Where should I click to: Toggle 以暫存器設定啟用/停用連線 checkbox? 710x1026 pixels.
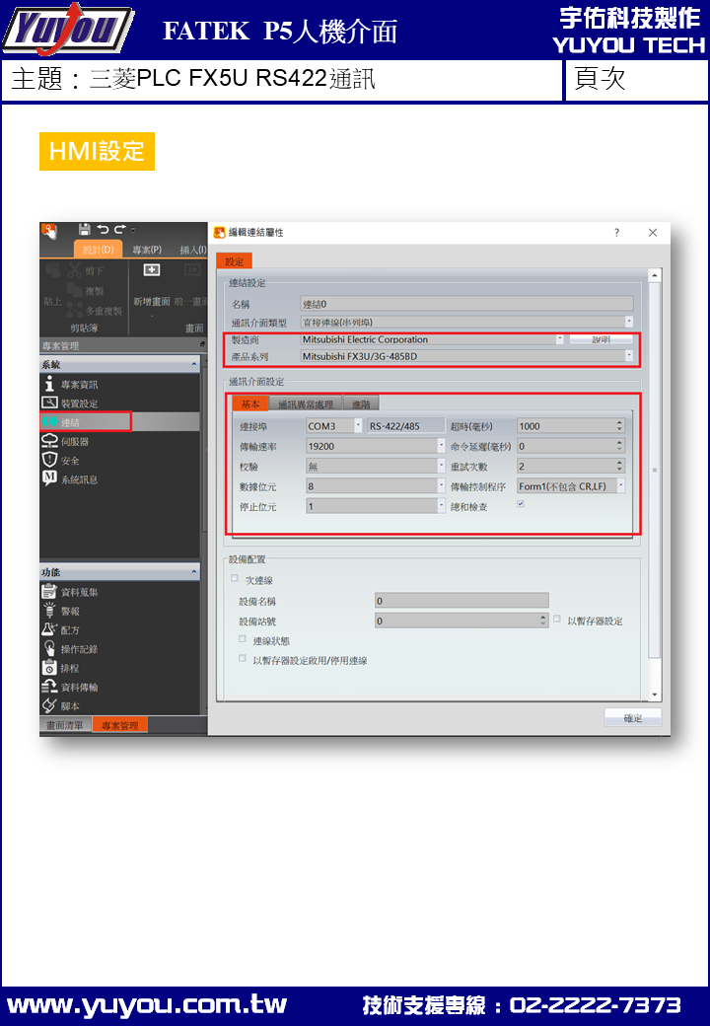click(x=243, y=658)
